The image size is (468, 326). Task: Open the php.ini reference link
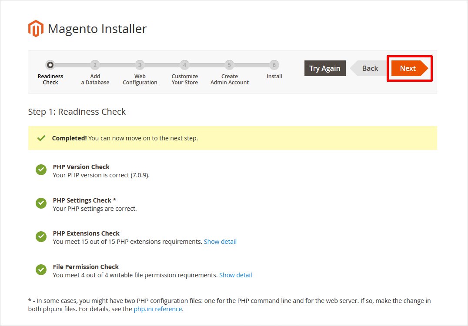pyautogui.click(x=158, y=309)
